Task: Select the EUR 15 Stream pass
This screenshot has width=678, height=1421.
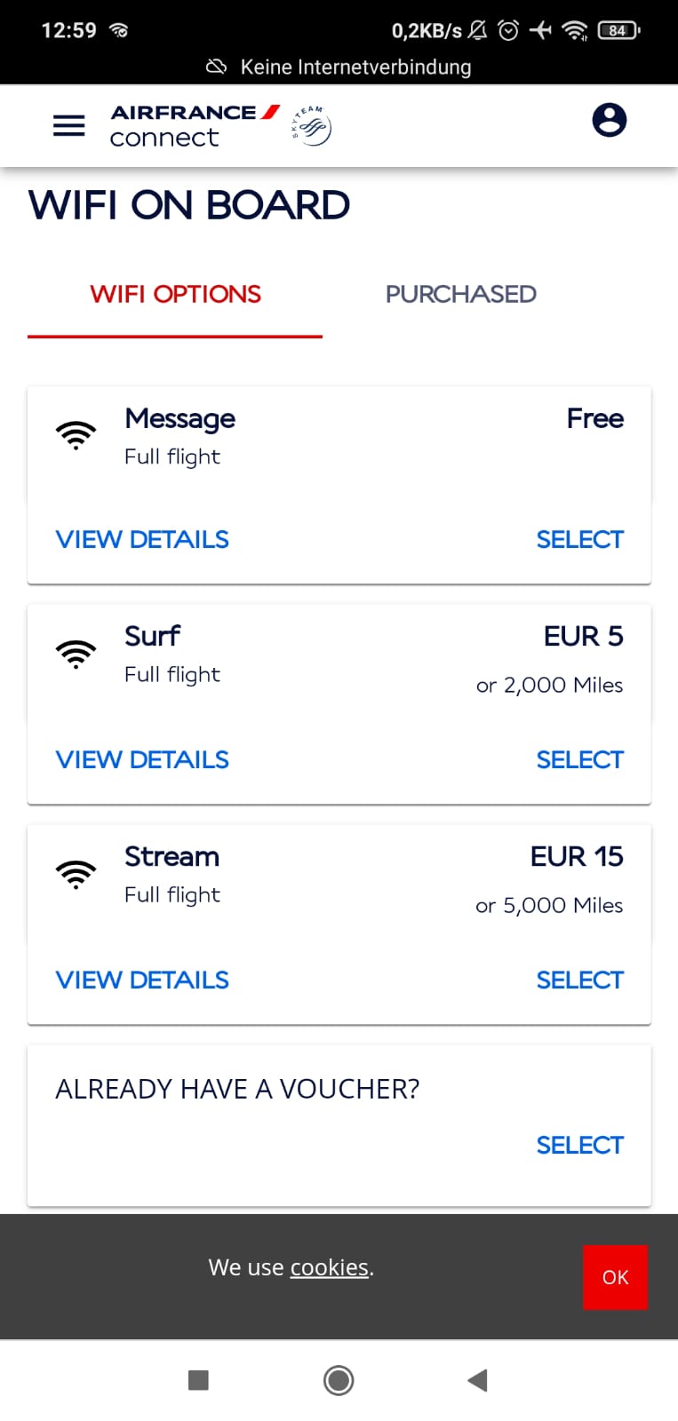Action: click(579, 980)
